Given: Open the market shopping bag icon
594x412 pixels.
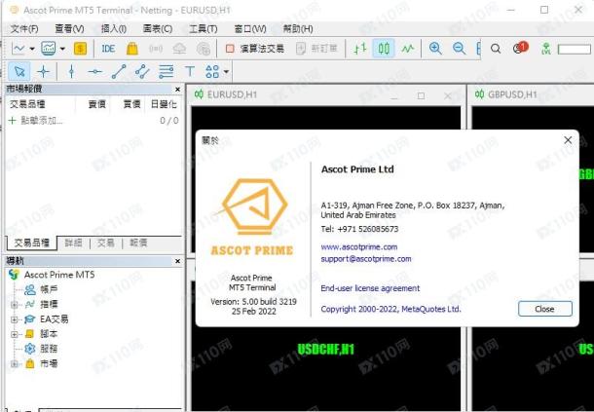Looking at the screenshot, I should pos(132,49).
